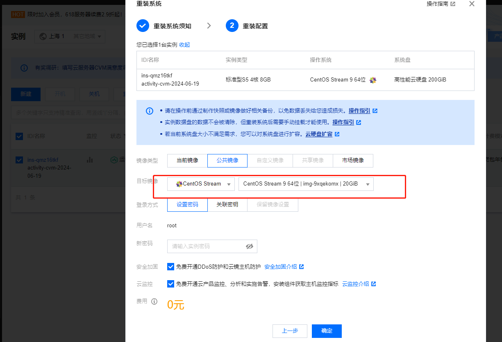This screenshot has height=342, width=502.
Task: Click the password visibility eye icon
Action: click(249, 247)
